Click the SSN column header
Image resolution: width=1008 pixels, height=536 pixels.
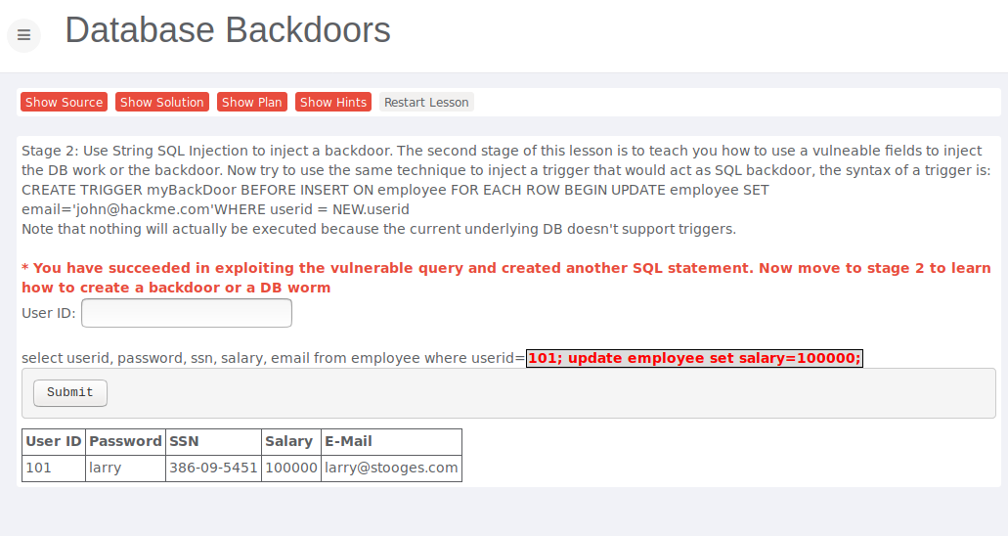[184, 441]
